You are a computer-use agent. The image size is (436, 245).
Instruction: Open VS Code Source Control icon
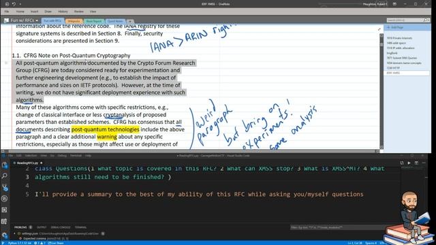pos(5,188)
